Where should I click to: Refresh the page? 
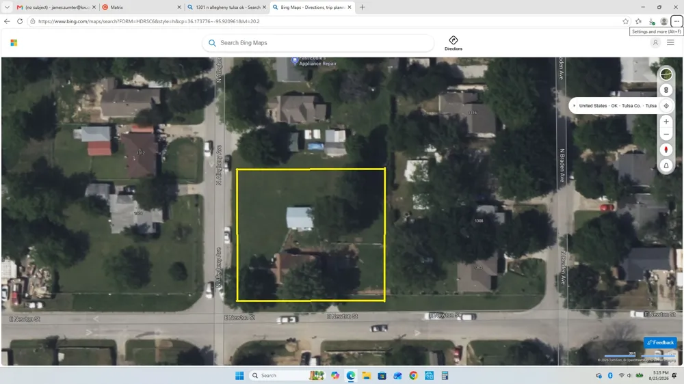pos(20,21)
